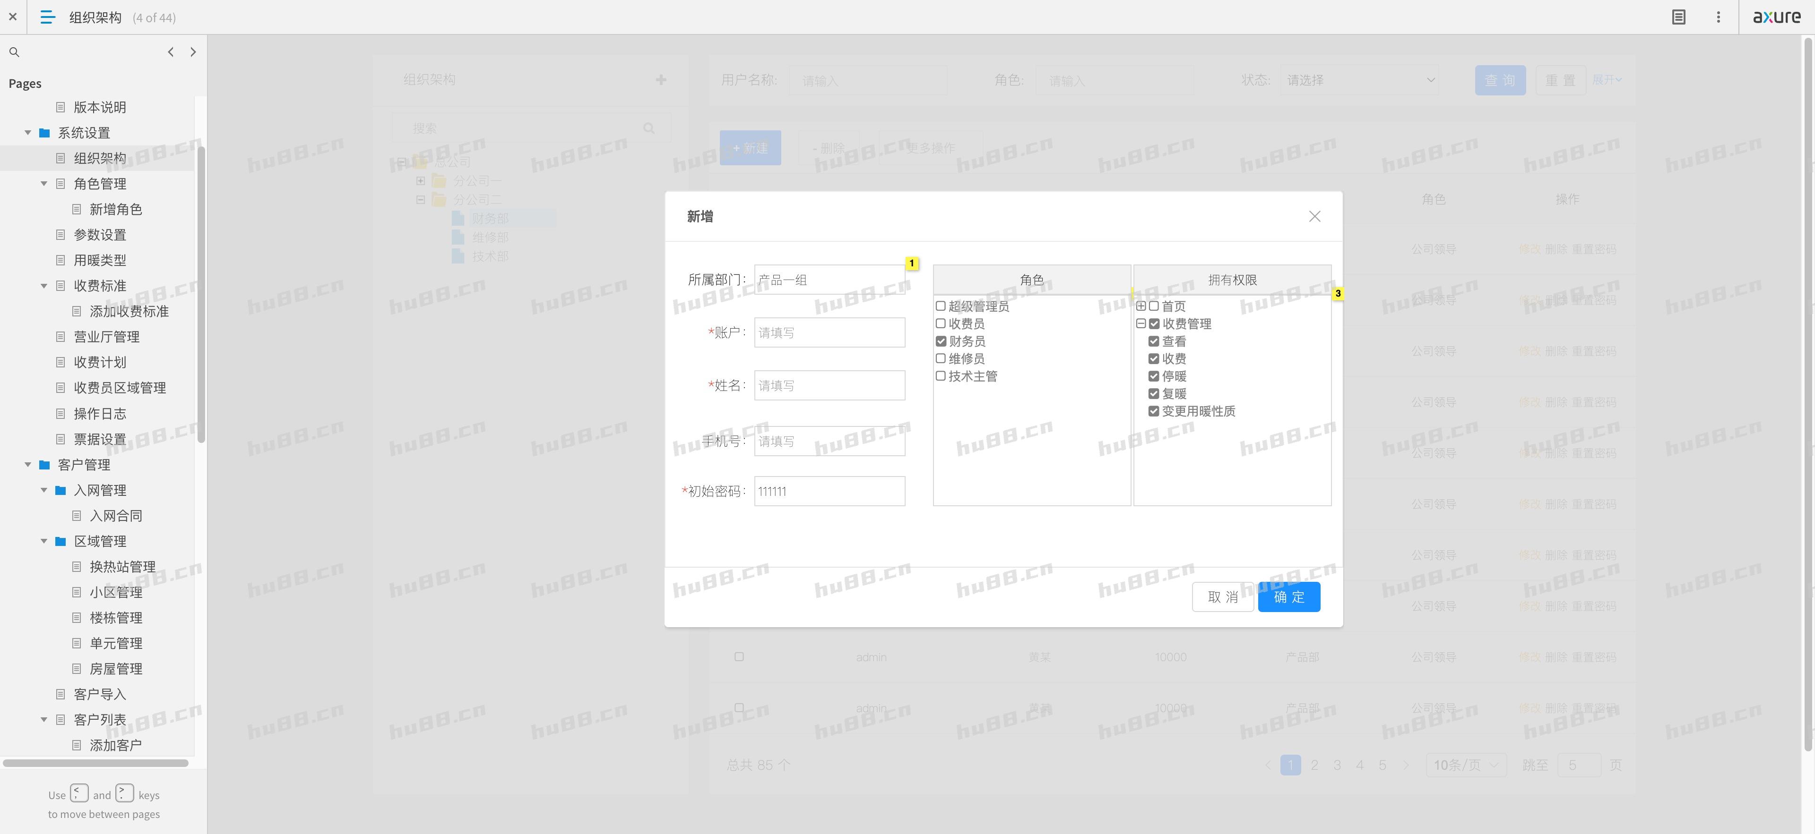Click yellow note marker 1 beside 所属部门

coord(911,263)
